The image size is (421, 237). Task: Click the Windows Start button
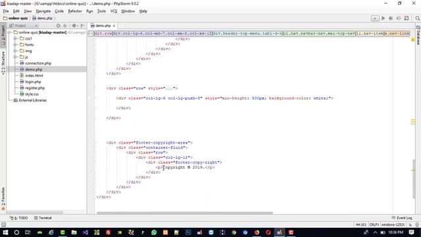point(5,232)
